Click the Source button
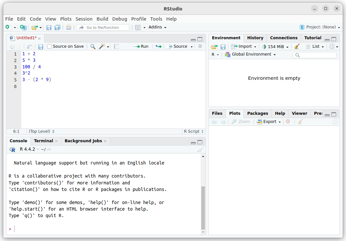This screenshot has height=241, width=346. [x=178, y=46]
